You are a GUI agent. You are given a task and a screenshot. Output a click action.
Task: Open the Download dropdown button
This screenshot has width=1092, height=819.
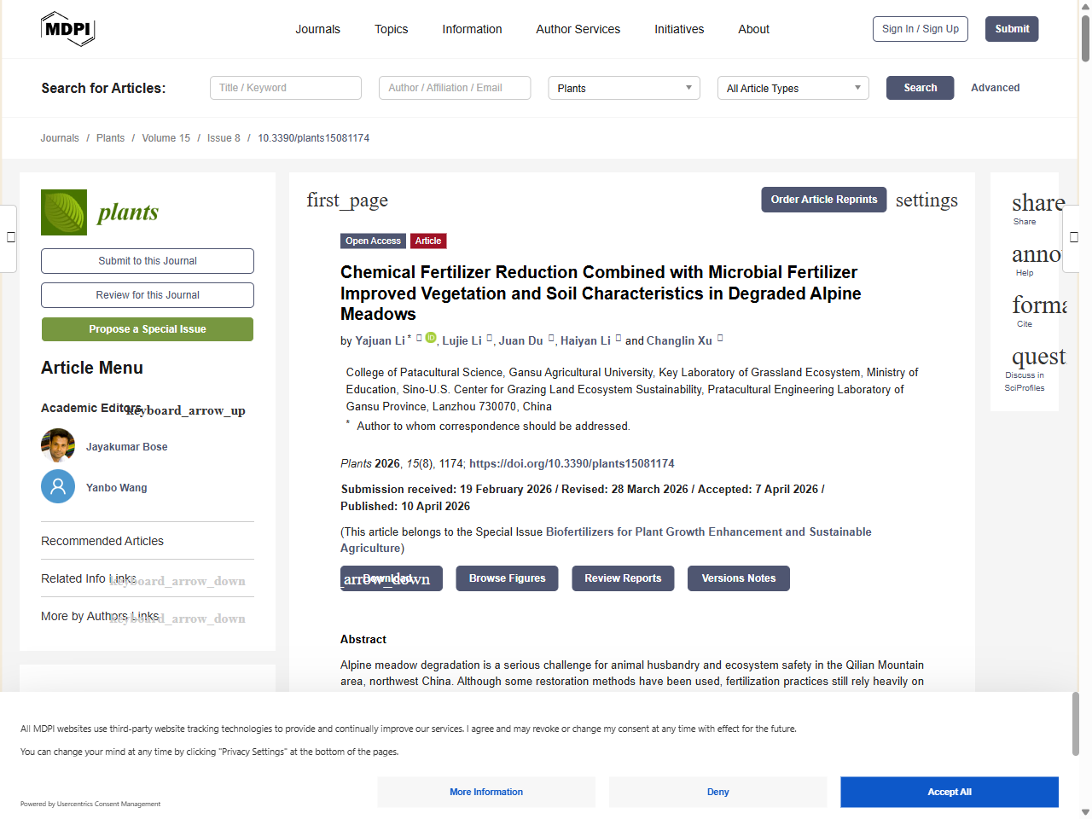coord(392,578)
